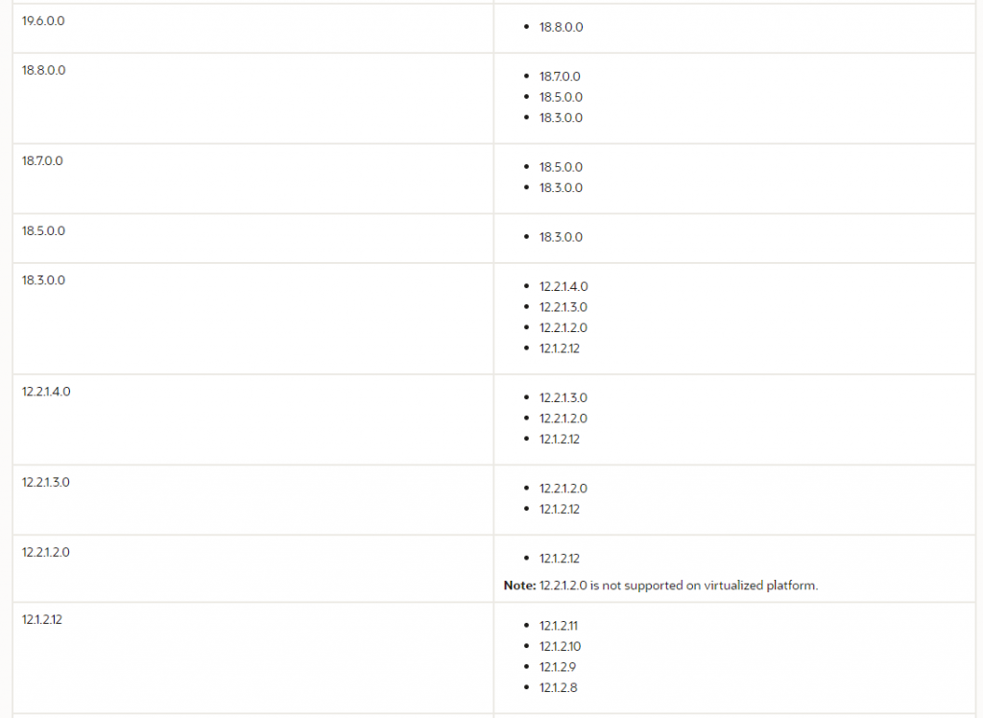Click the 18.7.0.0 row header cell

click(42, 160)
